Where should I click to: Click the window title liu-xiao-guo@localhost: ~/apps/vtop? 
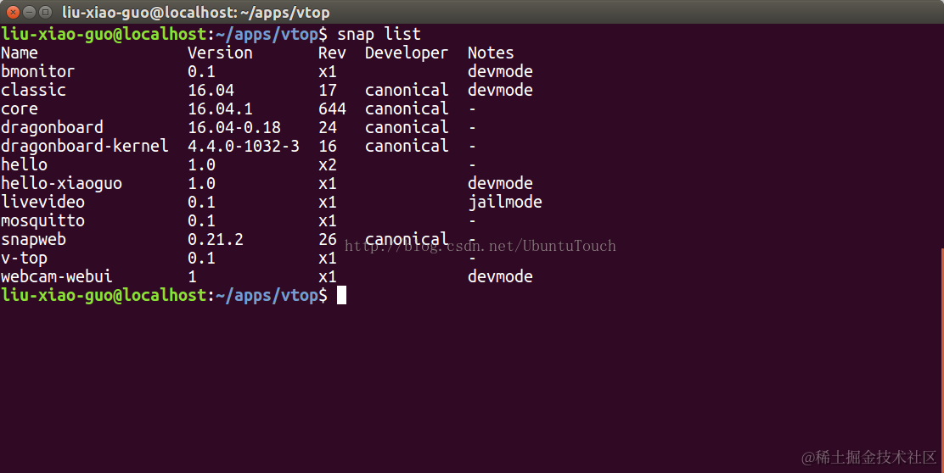pyautogui.click(x=196, y=12)
